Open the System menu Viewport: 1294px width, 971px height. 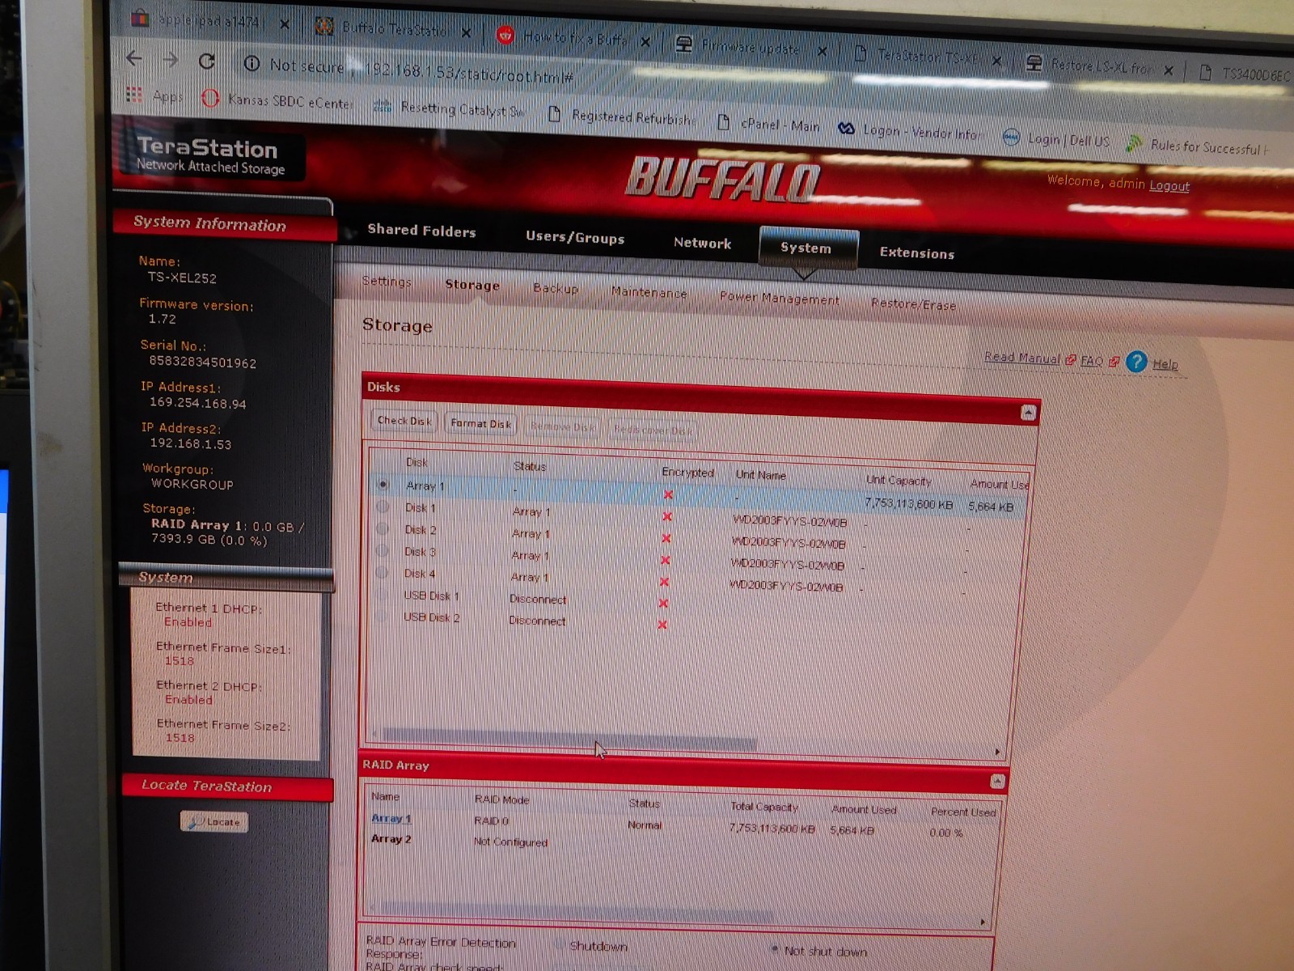(806, 248)
